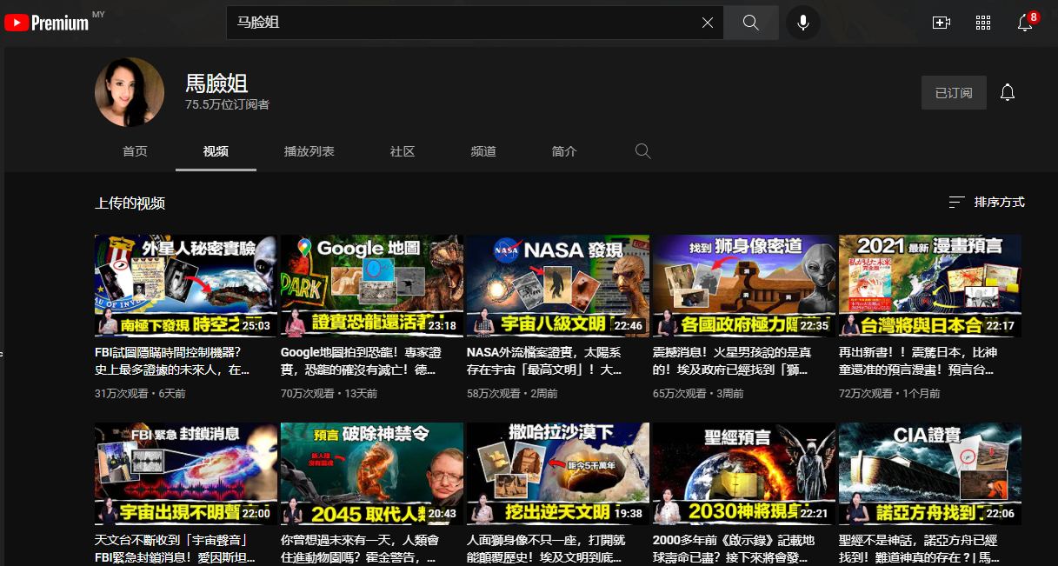This screenshot has height=566, width=1058.
Task: Start voice search with microphone icon
Action: point(803,23)
